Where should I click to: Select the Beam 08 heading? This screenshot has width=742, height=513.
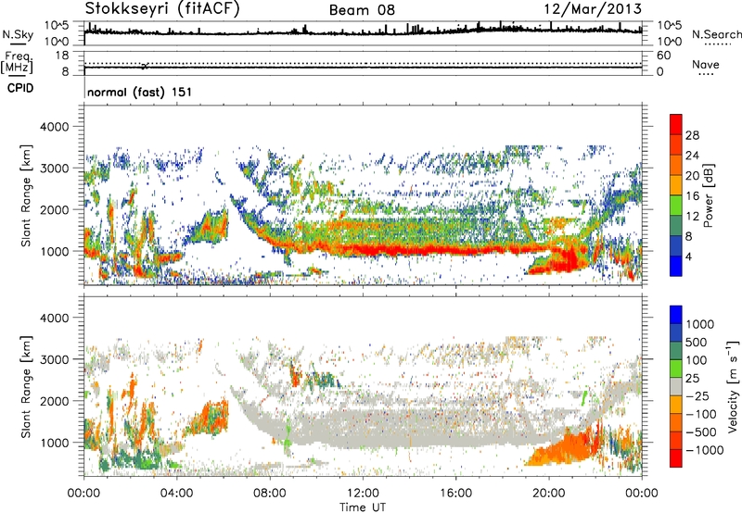(362, 10)
